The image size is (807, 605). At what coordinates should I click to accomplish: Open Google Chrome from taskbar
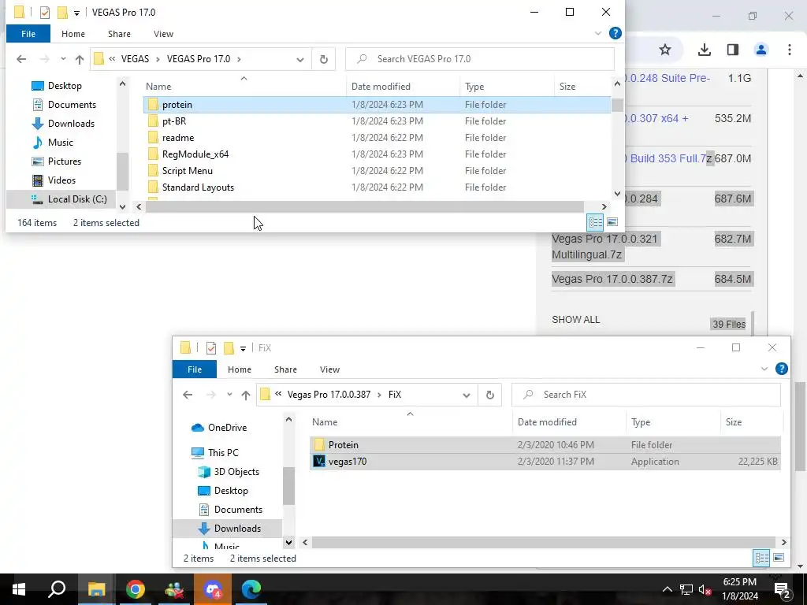pyautogui.click(x=135, y=589)
